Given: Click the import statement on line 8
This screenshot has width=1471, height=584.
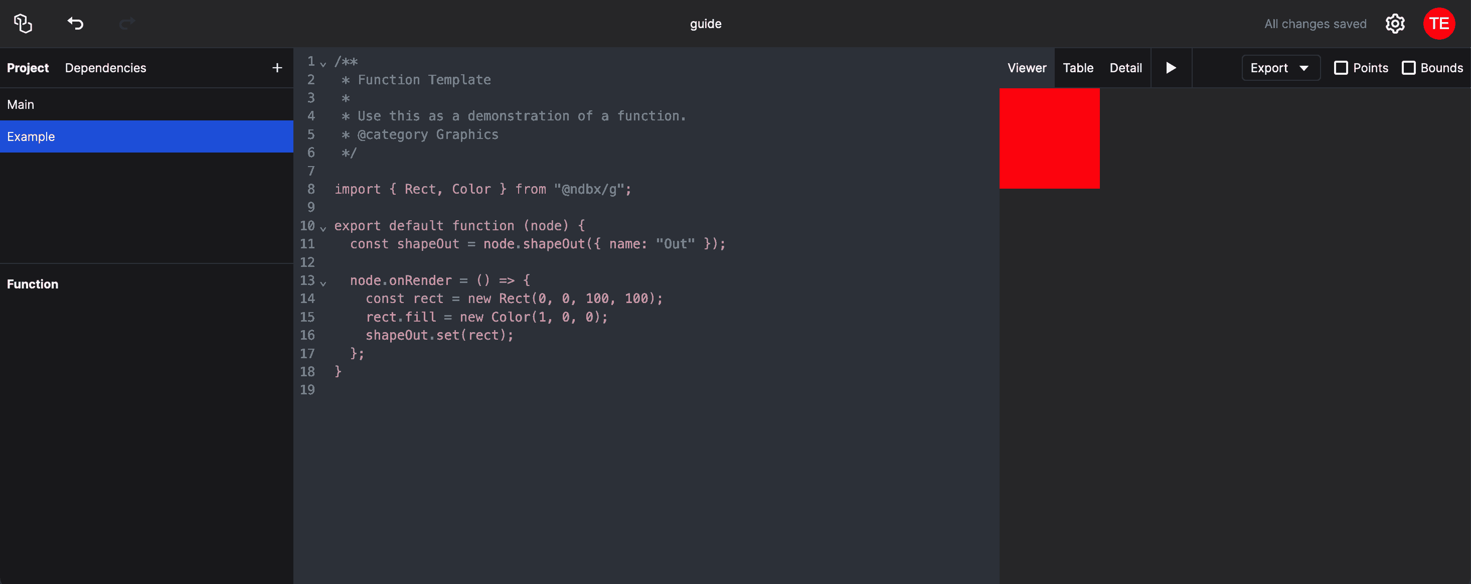Looking at the screenshot, I should (482, 189).
